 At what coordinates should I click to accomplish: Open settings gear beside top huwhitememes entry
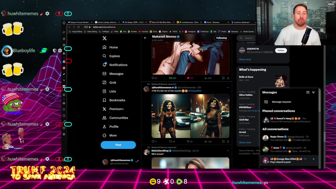pos(47,14)
